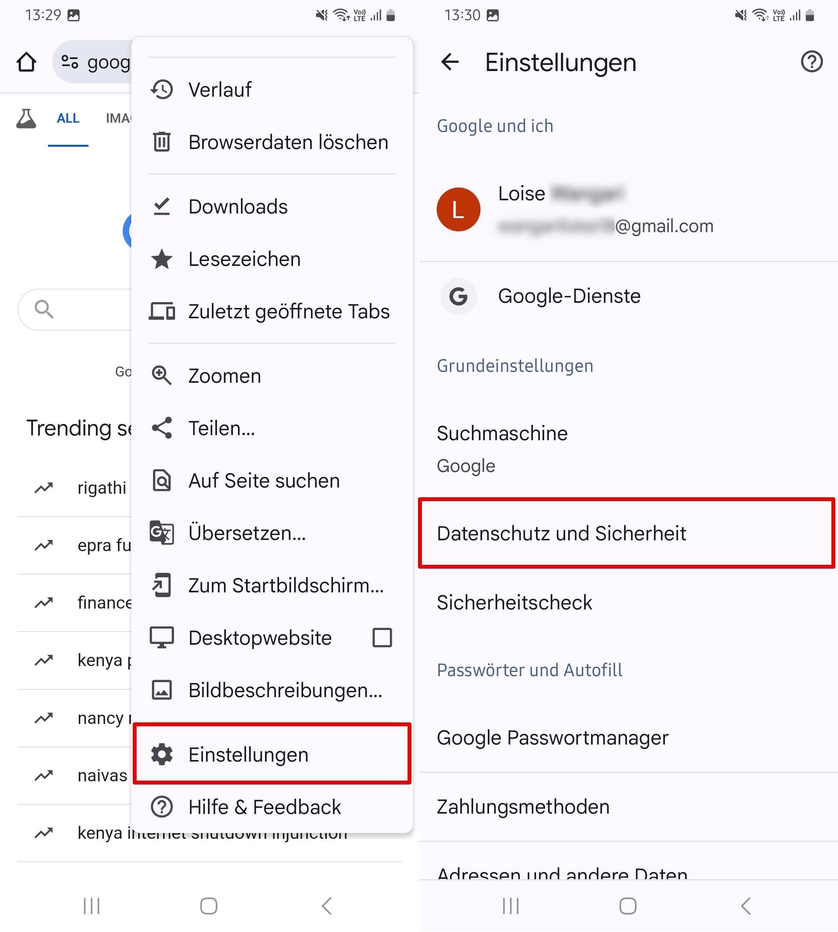This screenshot has width=838, height=932.
Task: Tap the Loise account row
Action: [x=628, y=210]
